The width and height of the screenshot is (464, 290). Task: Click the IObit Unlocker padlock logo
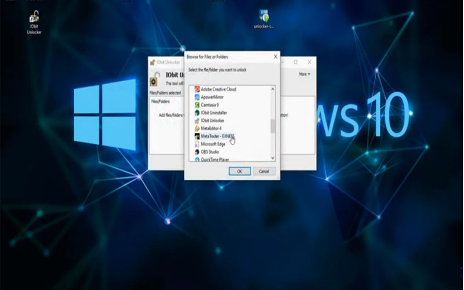(155, 79)
